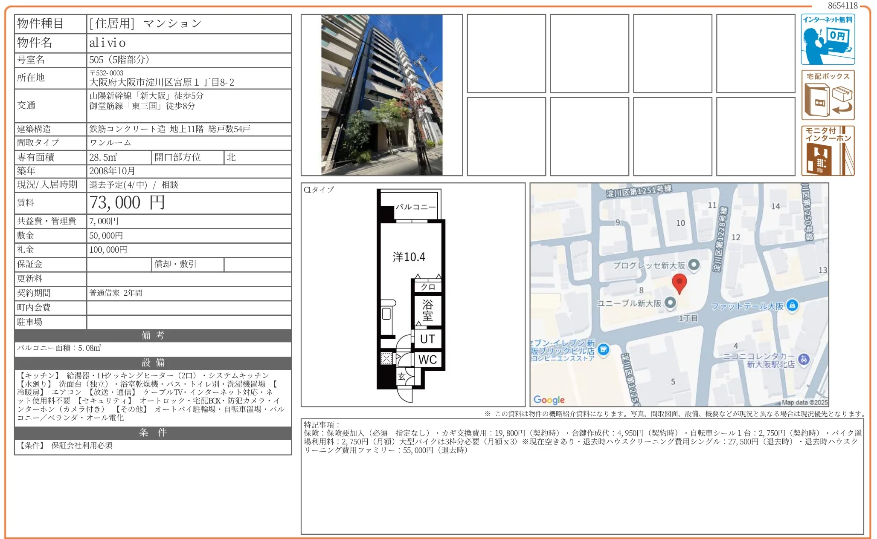Click the free internet (インターネット無料) icon
The width and height of the screenshot is (877, 539).
pos(828,39)
